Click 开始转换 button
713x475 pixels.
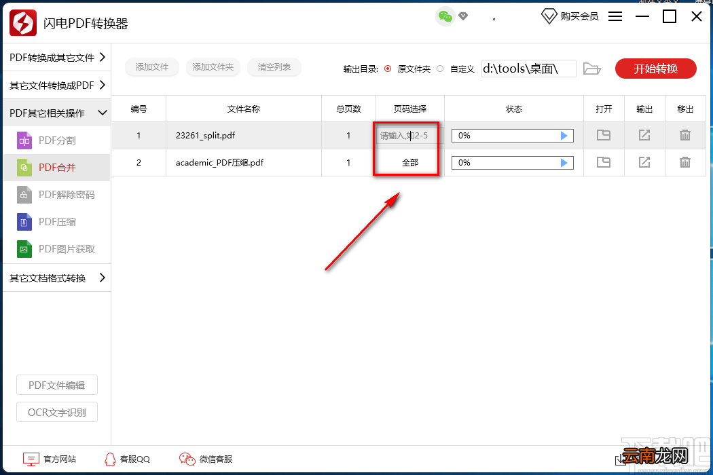click(656, 69)
